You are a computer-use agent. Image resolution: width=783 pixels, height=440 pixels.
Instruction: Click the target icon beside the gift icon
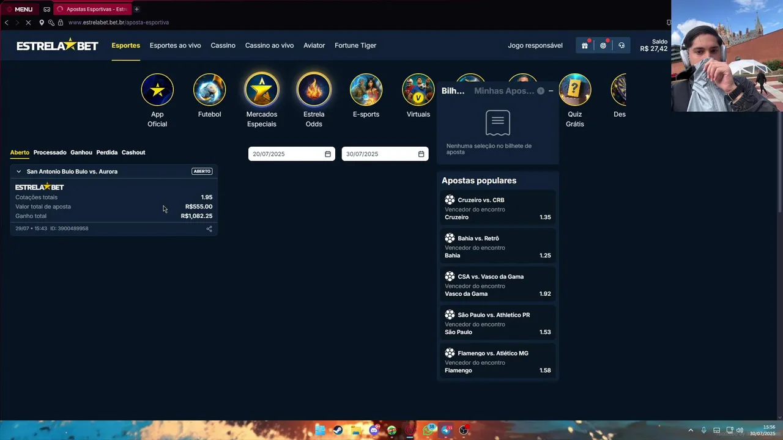click(603, 45)
